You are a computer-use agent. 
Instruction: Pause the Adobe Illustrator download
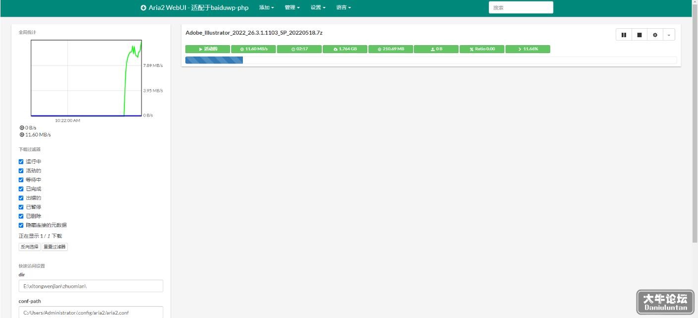[x=624, y=35]
